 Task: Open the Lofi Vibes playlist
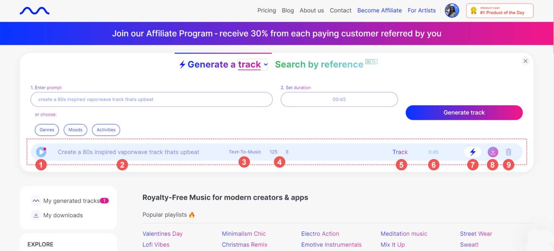(156, 245)
